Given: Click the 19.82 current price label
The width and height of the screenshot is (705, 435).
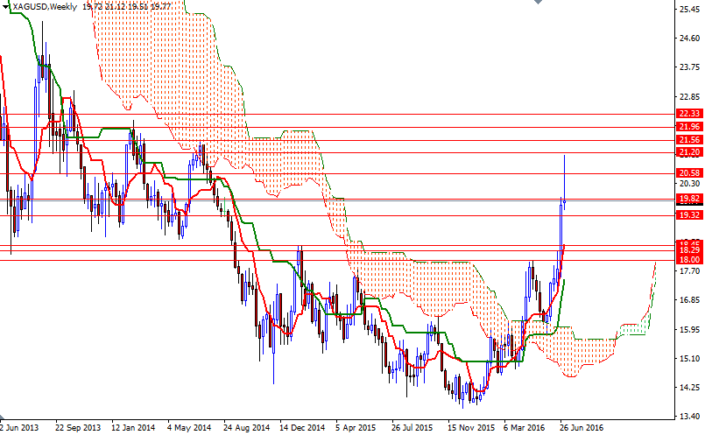Looking at the screenshot, I should click(689, 199).
